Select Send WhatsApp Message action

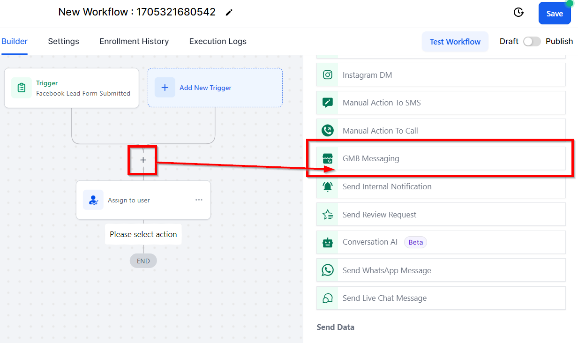(441, 270)
